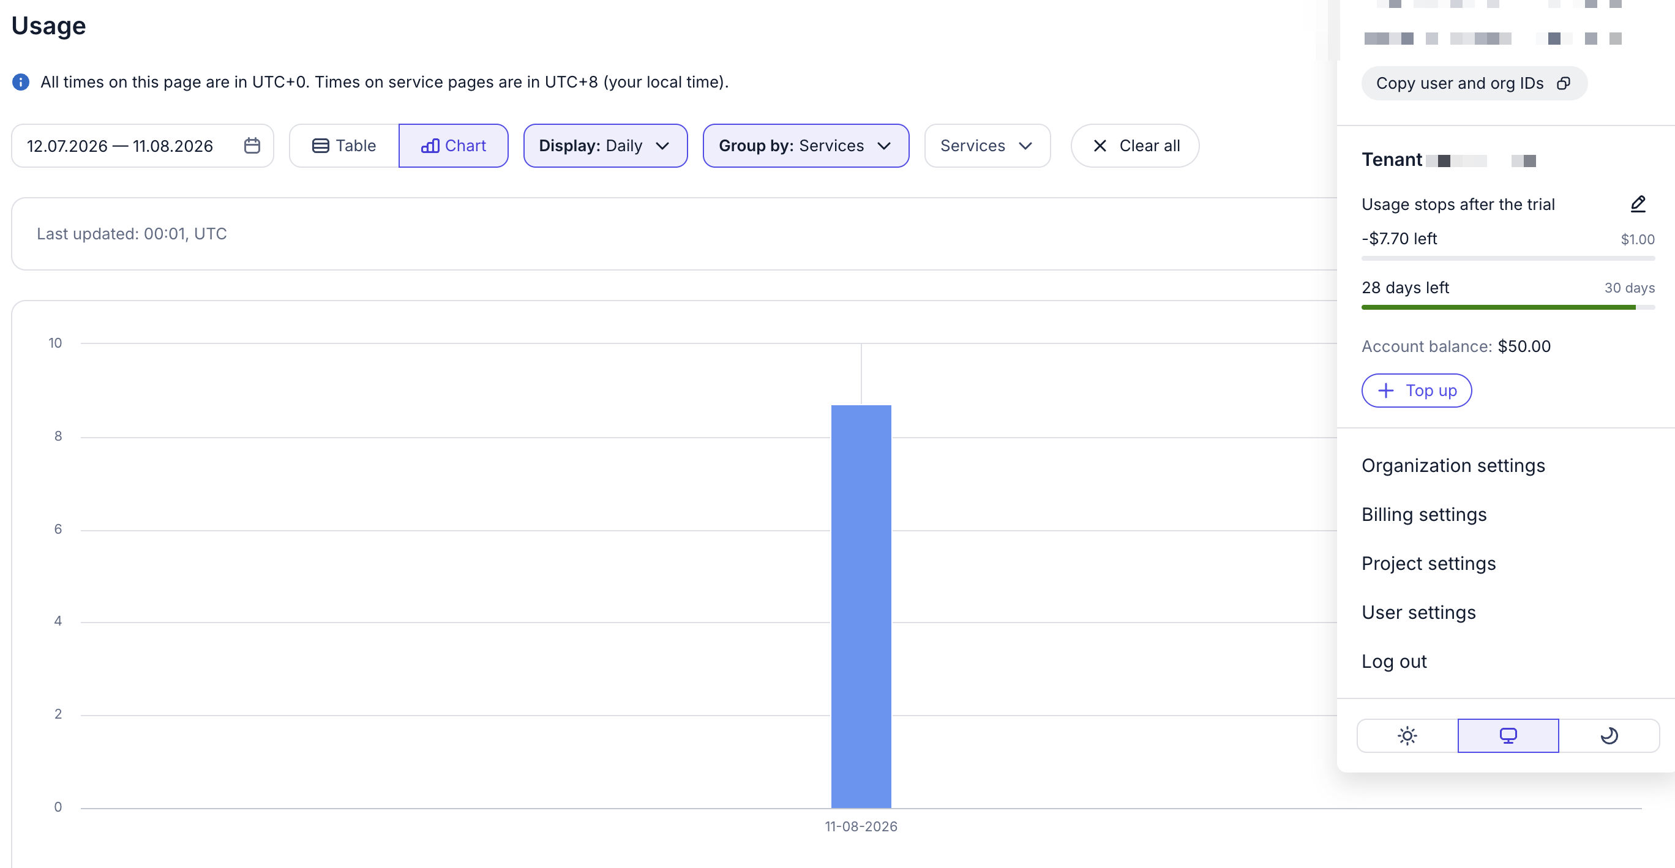Click the Account balance $50.00 value

1524,346
